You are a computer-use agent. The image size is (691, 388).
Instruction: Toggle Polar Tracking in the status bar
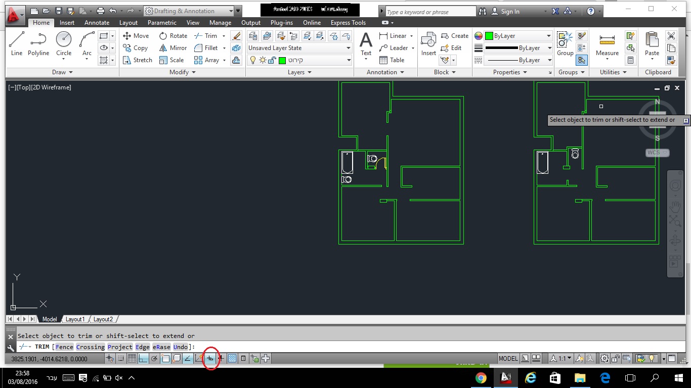coord(154,359)
